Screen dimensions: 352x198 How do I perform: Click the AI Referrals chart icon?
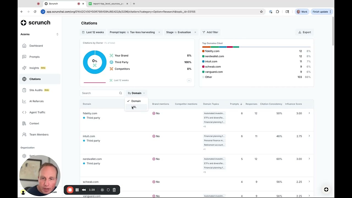pyautogui.click(x=24, y=101)
